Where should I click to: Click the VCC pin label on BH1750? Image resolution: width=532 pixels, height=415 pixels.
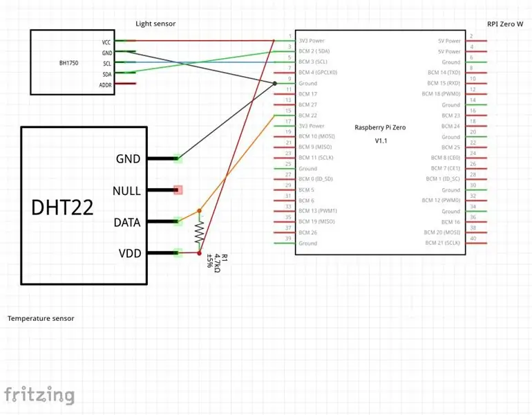point(106,42)
